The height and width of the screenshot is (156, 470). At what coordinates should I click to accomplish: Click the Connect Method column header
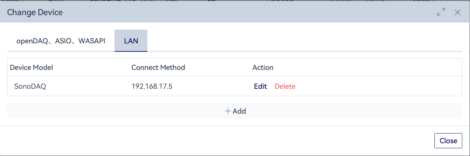(x=158, y=68)
